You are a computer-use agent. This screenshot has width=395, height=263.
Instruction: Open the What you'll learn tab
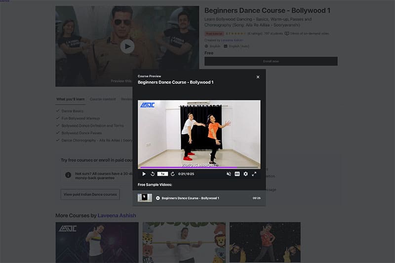(70, 99)
